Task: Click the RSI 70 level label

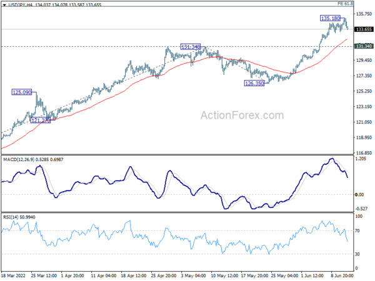Action: [357, 231]
